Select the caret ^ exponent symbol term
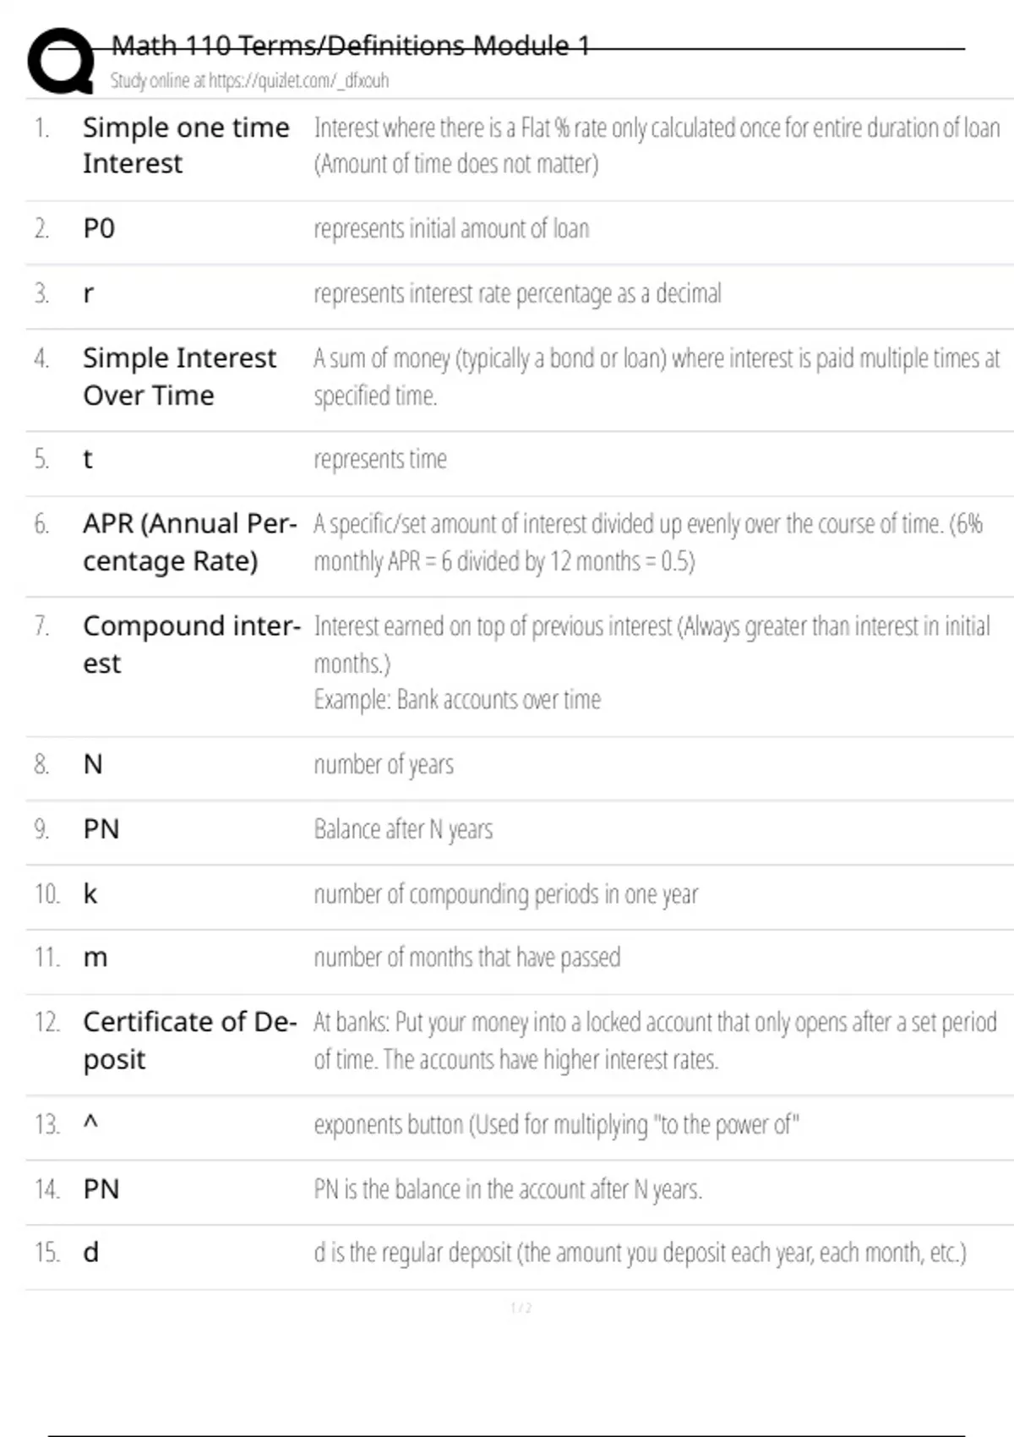Viewport: 1014px width, 1437px height. coord(91,1123)
